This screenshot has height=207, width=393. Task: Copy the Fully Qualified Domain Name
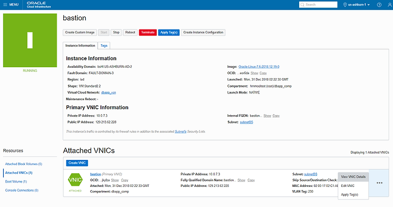click(251, 180)
